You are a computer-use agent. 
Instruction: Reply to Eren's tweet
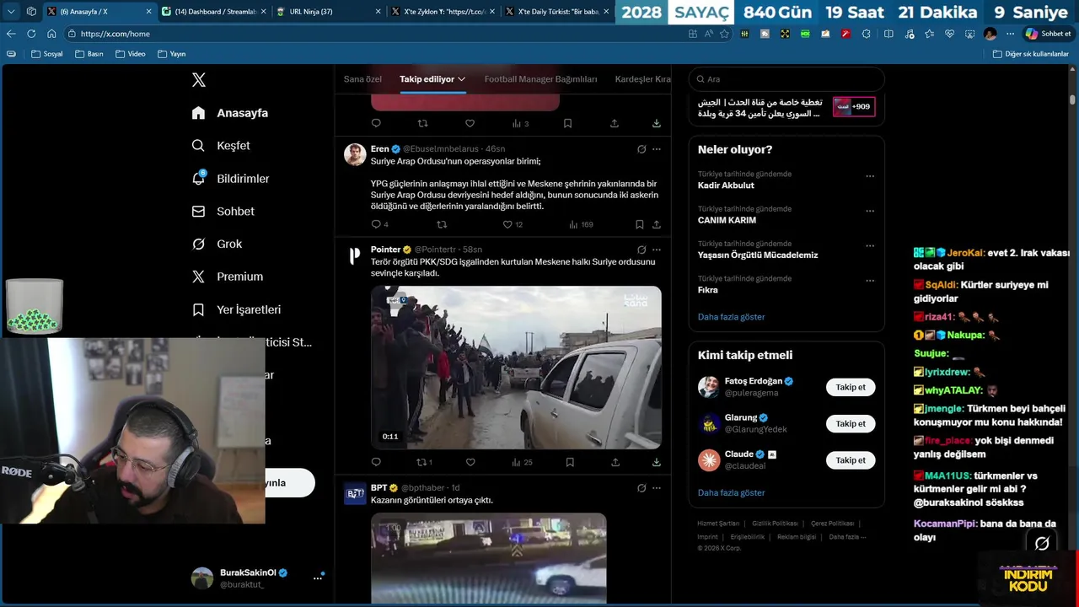[376, 224]
